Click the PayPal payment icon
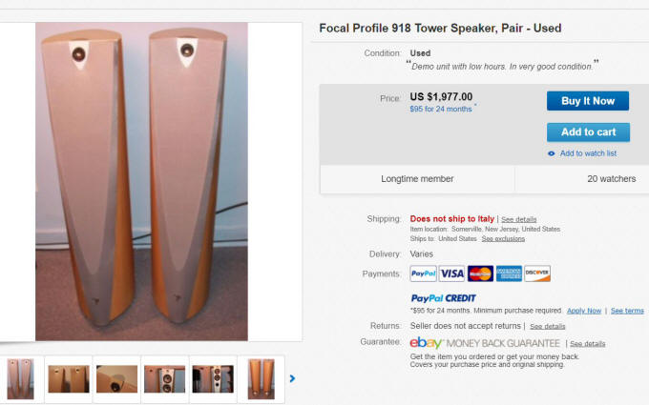 pyautogui.click(x=423, y=273)
